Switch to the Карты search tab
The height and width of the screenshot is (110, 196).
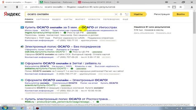tap(68, 19)
